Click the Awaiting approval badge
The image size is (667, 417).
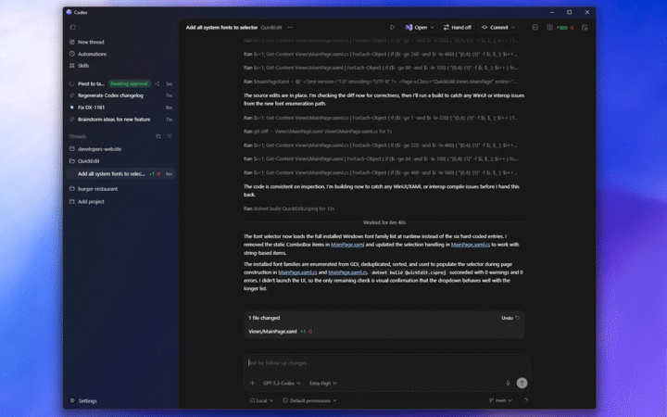(x=129, y=83)
